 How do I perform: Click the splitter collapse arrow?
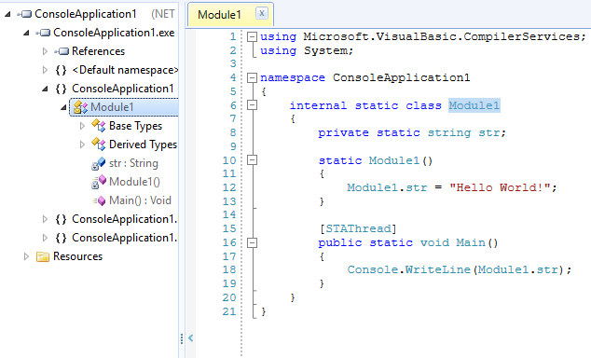(x=191, y=337)
